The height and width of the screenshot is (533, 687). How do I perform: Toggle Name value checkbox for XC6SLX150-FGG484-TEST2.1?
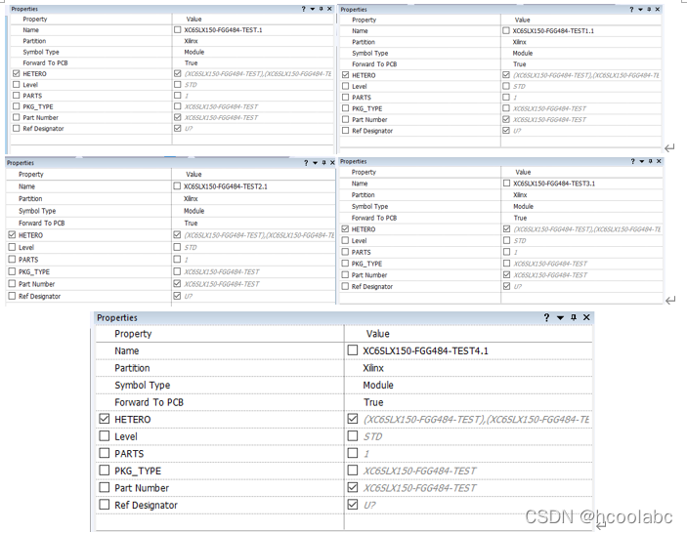point(177,186)
